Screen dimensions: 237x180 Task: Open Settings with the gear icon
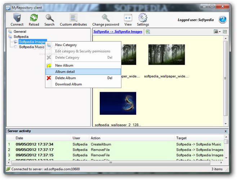coord(143,18)
